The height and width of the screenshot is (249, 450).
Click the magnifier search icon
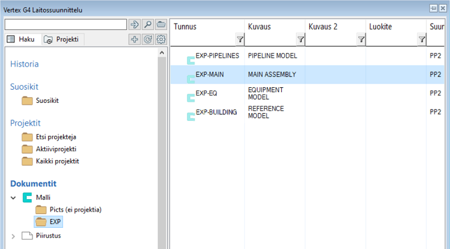tap(148, 24)
